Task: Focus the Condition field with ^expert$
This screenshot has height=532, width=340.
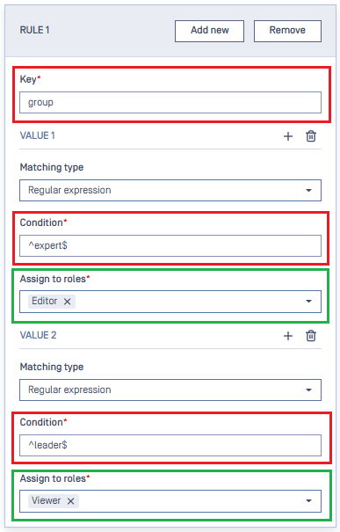Action: tap(170, 245)
